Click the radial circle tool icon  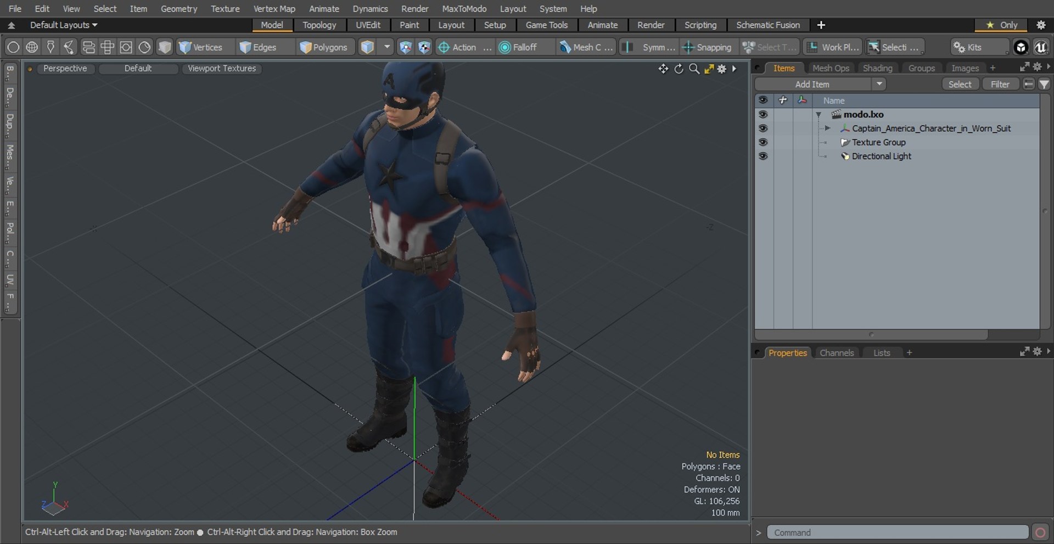point(144,47)
